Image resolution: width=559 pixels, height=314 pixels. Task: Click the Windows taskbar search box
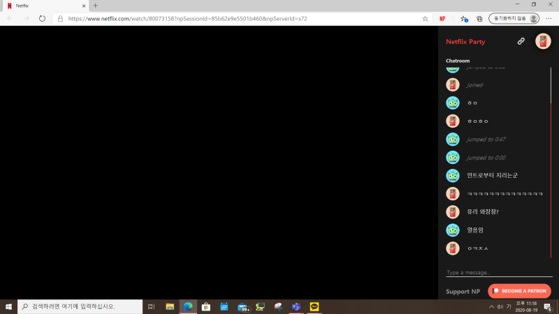coord(80,306)
